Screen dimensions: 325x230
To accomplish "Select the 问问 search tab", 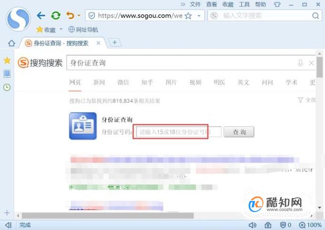I will click(x=267, y=82).
